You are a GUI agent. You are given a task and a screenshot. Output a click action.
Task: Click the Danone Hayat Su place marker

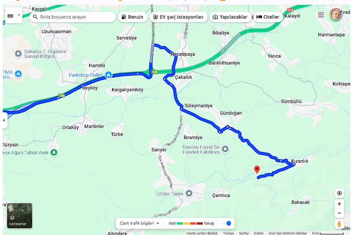pyautogui.click(x=225, y=149)
